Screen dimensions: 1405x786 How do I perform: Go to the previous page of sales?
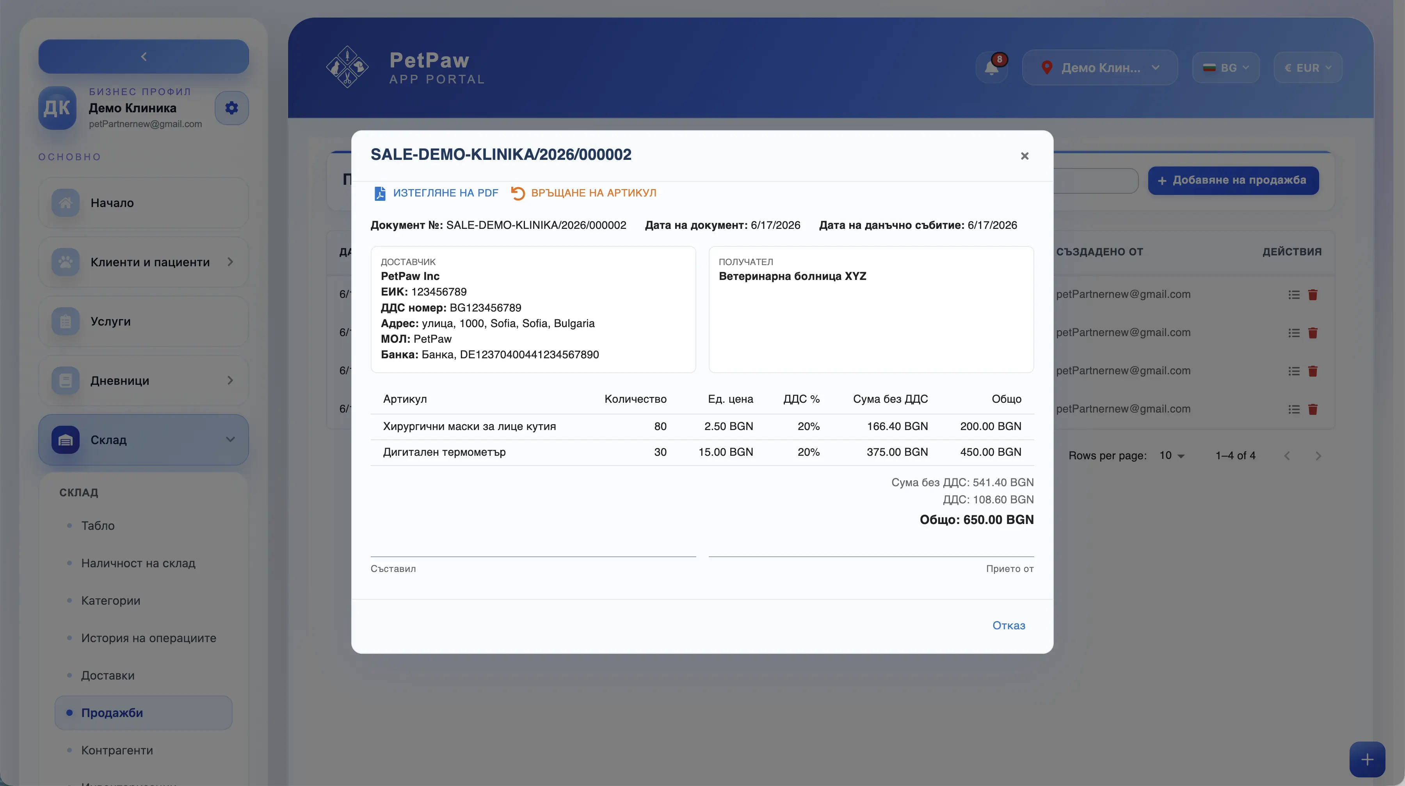(x=1287, y=456)
